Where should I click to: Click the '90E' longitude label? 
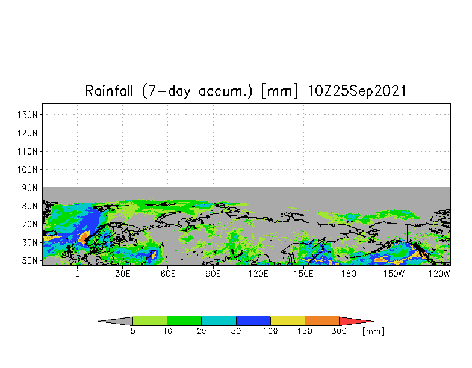(213, 274)
